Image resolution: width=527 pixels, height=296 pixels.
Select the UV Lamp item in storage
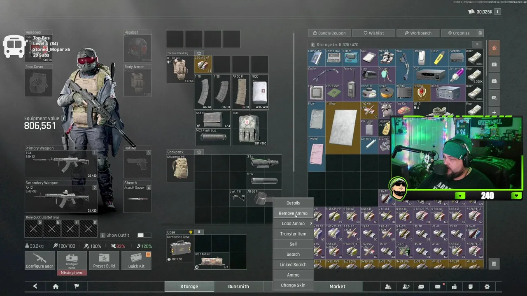click(x=456, y=75)
